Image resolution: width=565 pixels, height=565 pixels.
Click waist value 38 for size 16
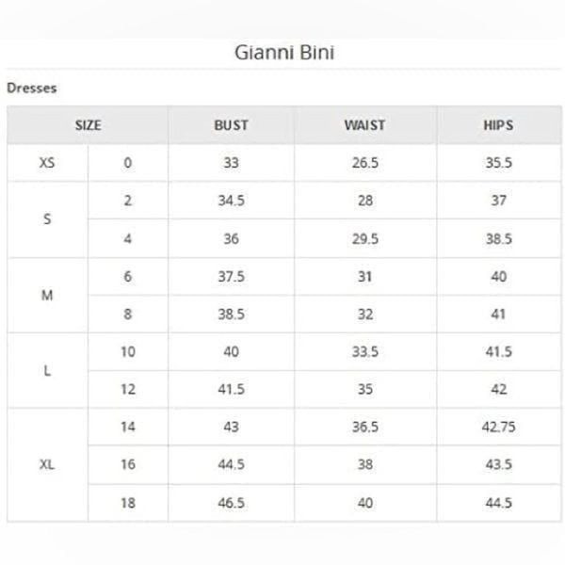click(x=365, y=464)
